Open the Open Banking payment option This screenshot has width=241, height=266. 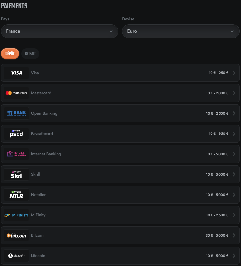(x=120, y=113)
